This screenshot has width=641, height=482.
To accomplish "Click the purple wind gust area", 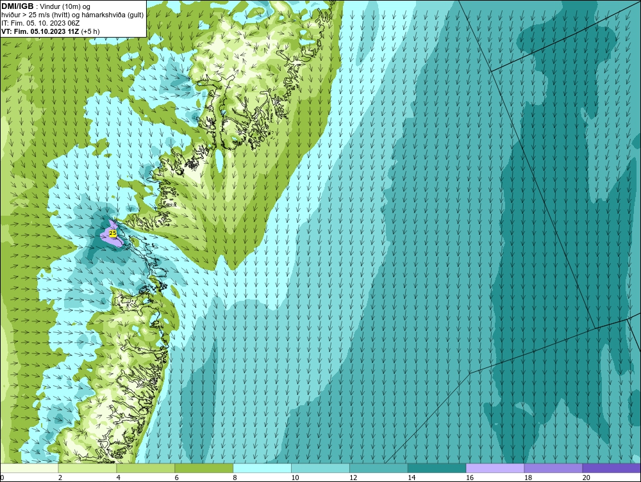I will coord(111,239).
